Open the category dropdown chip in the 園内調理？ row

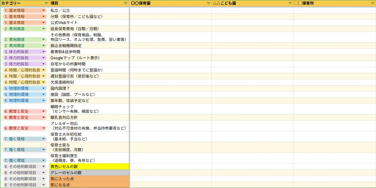tap(25, 88)
